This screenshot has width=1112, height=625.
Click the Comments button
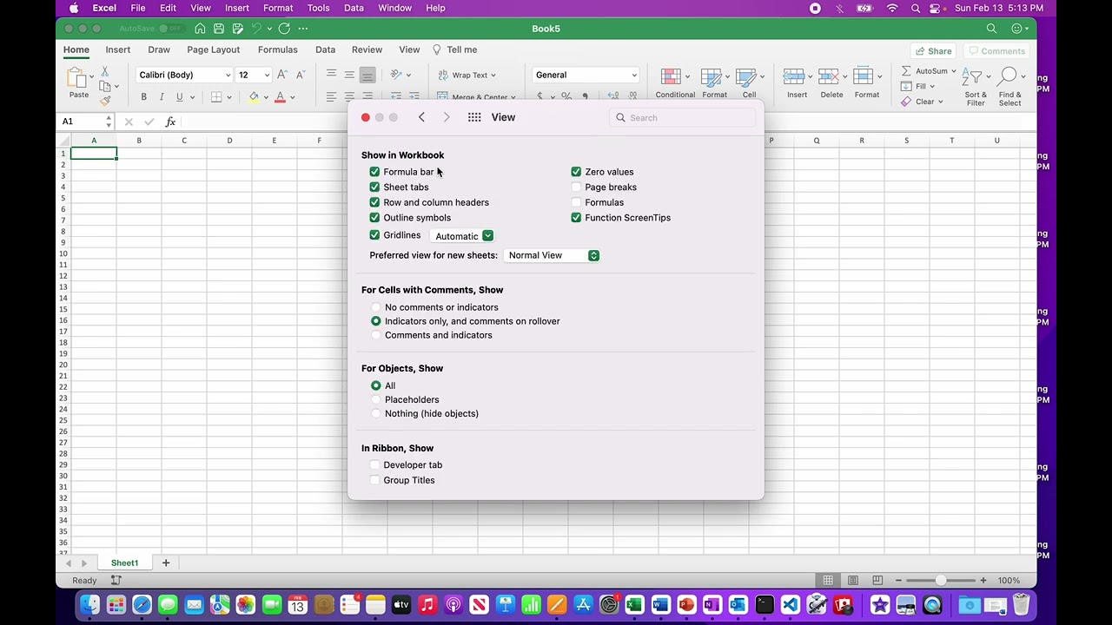[x=996, y=51]
